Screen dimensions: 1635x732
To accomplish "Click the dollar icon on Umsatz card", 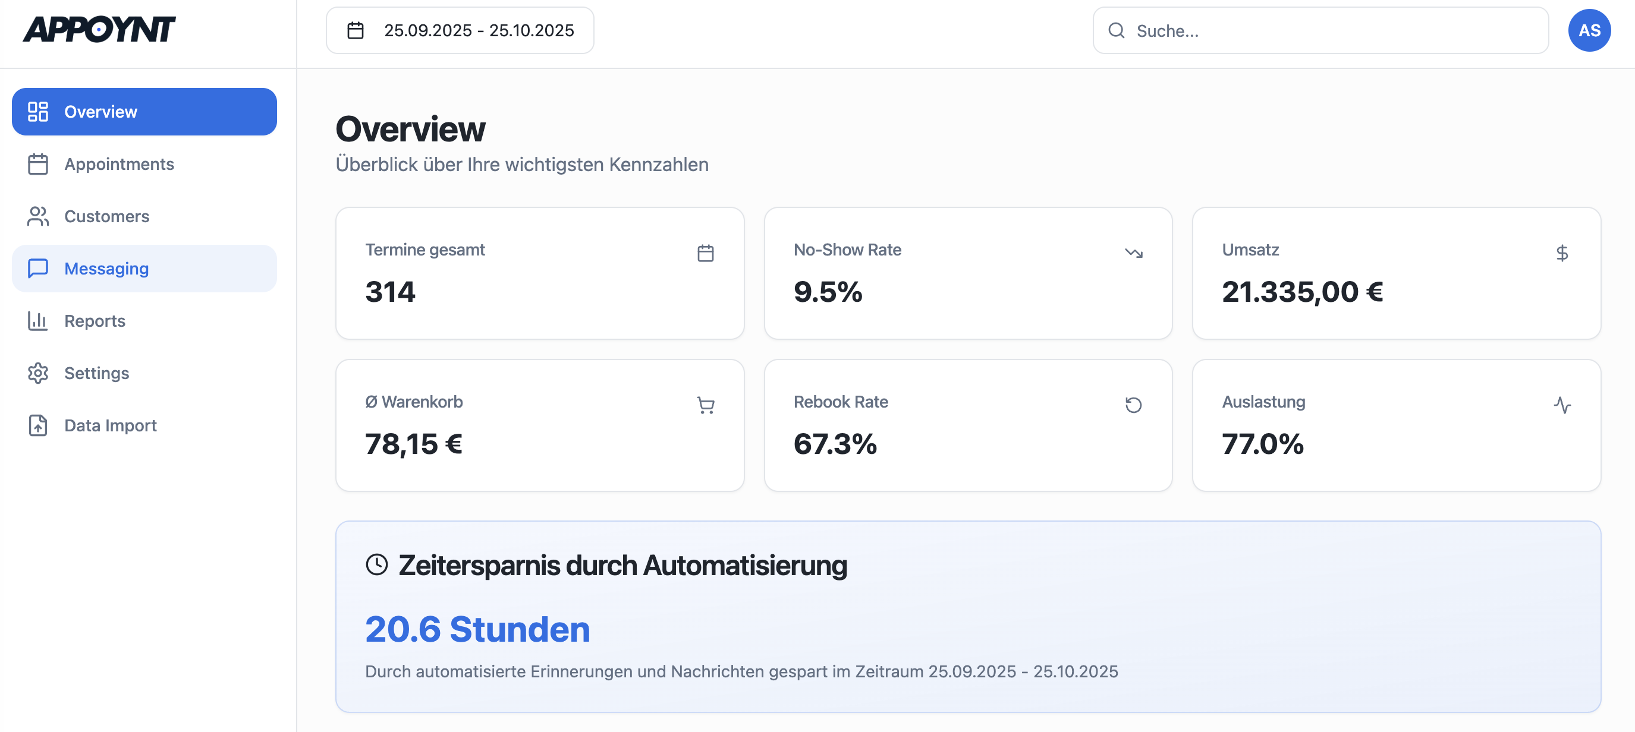I will [1561, 253].
